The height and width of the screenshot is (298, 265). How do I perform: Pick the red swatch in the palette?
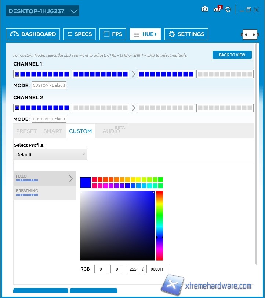click(x=100, y=179)
